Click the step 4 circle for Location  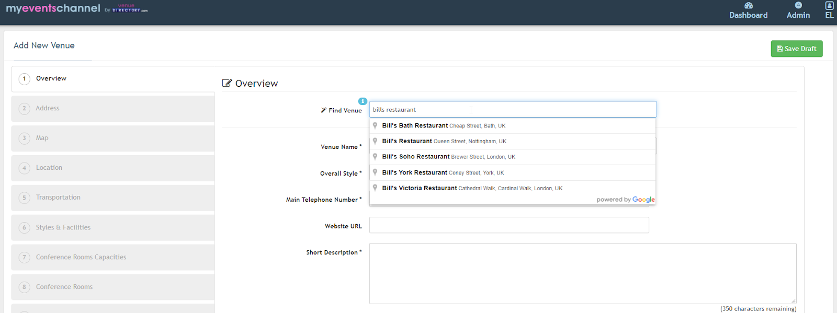(x=24, y=168)
